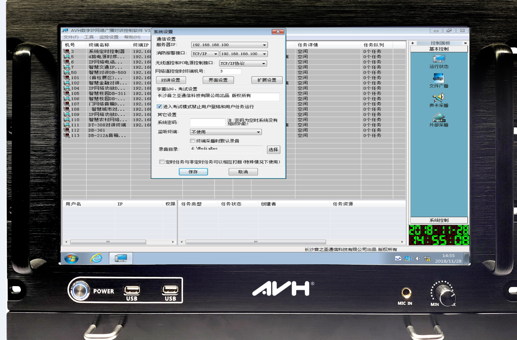
Task: Open the 文件(F) menu
Action: (71, 37)
